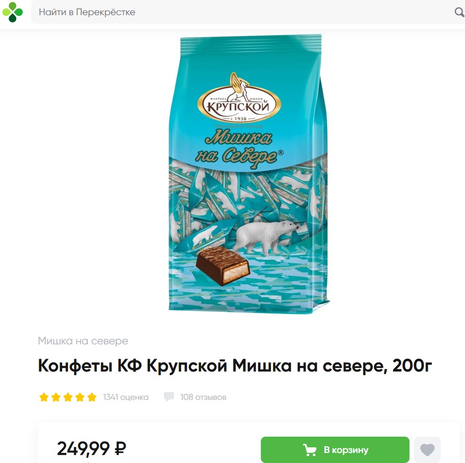
Task: Click the fourth rating star
Action: pyautogui.click(x=80, y=397)
